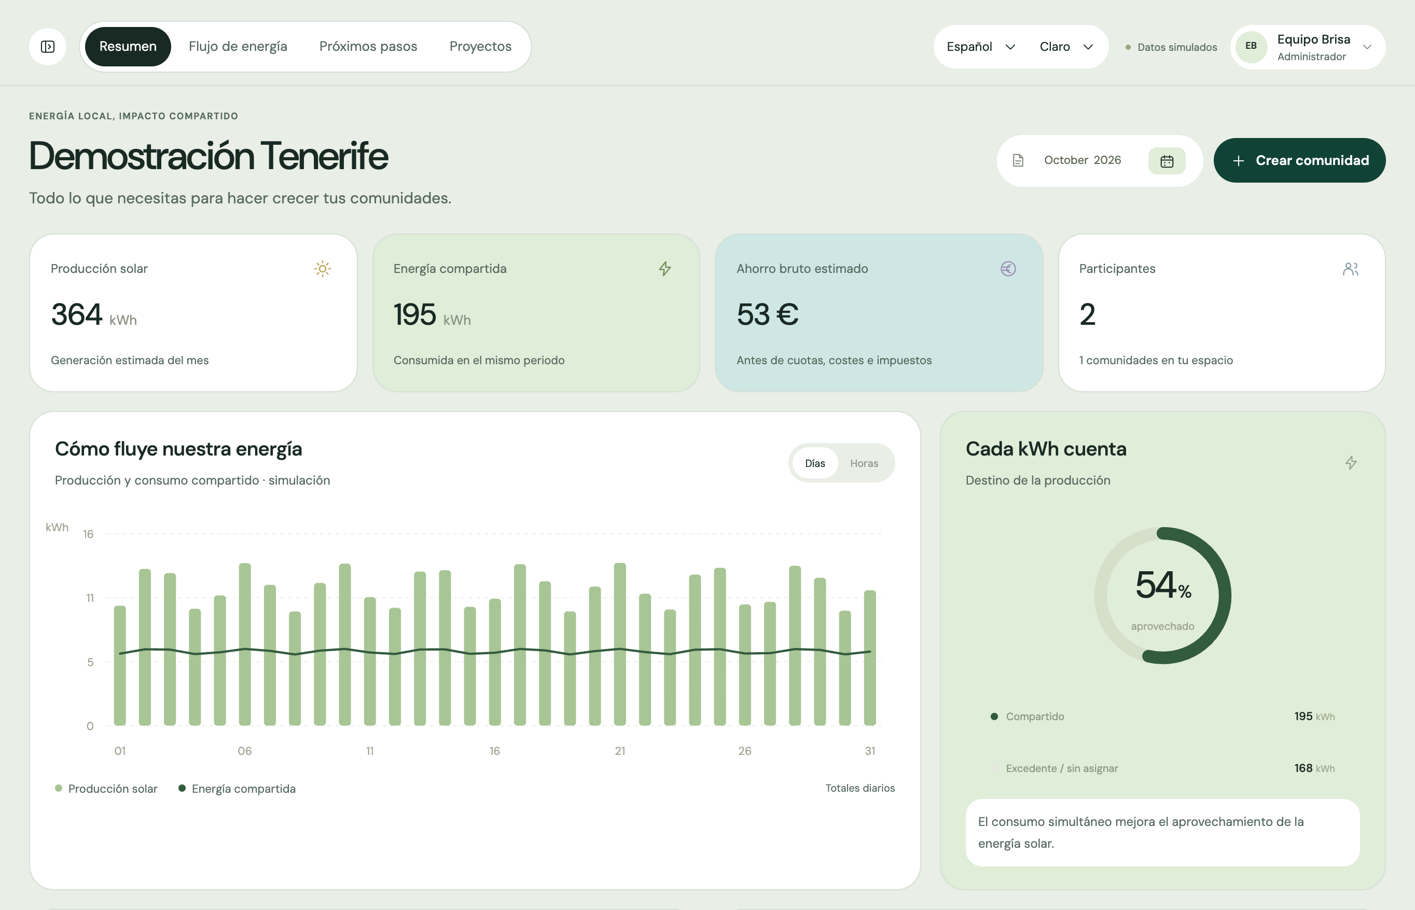1415x910 pixels.
Task: Click the bar for day 01
Action: click(120, 665)
